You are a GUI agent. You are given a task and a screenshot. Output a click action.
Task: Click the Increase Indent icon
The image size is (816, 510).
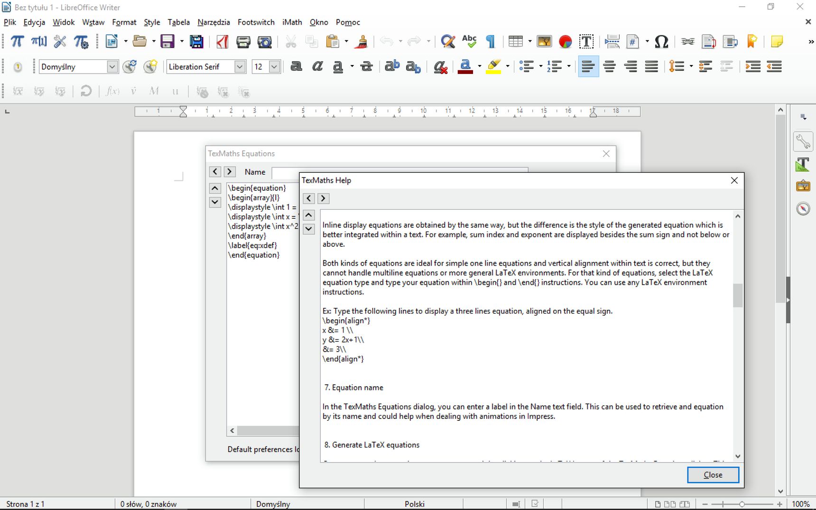(x=753, y=66)
